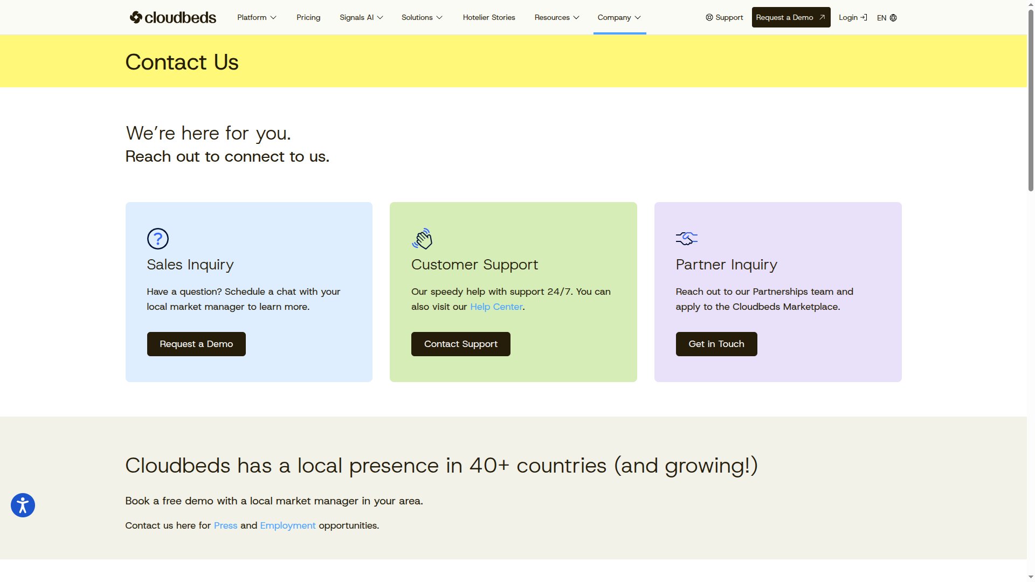1035x582 pixels.
Task: Open Hotelier Stories from the navigation
Action: [488, 17]
